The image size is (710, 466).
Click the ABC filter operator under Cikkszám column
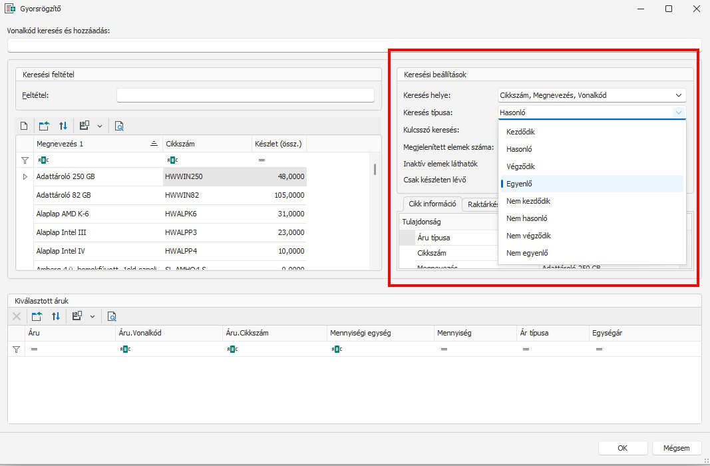pos(173,160)
